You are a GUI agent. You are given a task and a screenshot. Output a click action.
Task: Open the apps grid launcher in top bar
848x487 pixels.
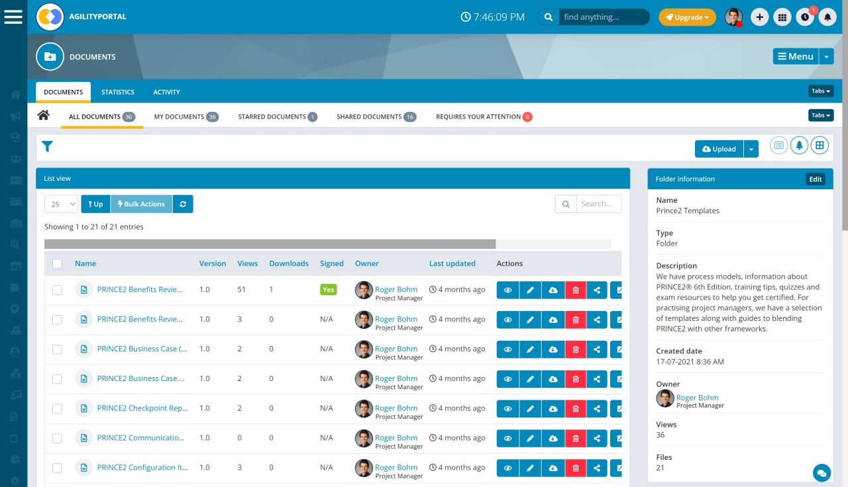click(x=782, y=17)
